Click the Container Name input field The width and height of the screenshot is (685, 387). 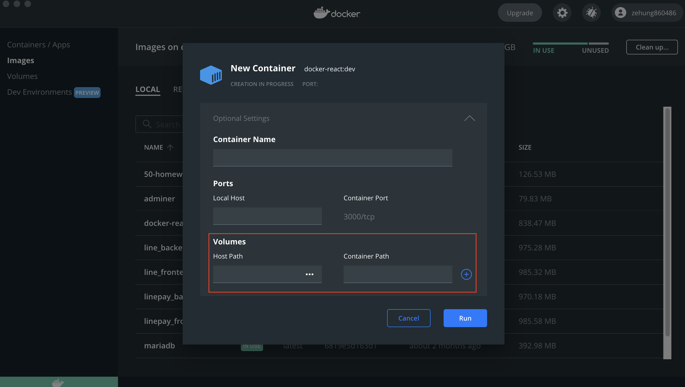pos(332,158)
